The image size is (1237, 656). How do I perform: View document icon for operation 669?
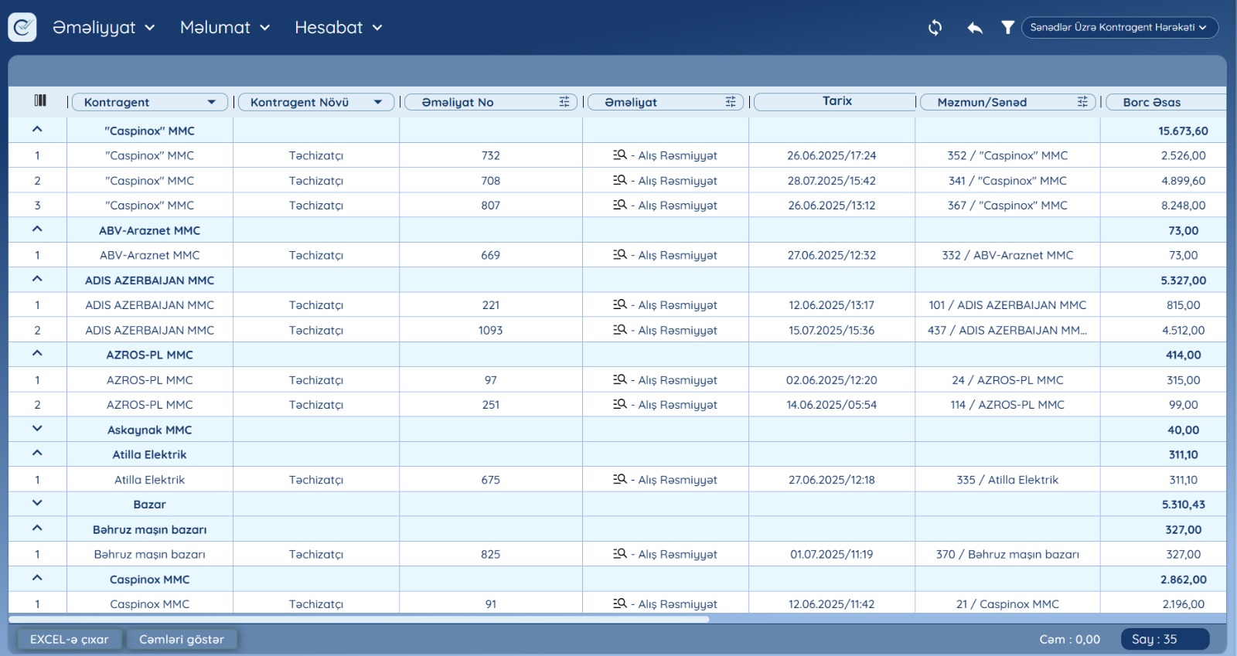click(620, 255)
